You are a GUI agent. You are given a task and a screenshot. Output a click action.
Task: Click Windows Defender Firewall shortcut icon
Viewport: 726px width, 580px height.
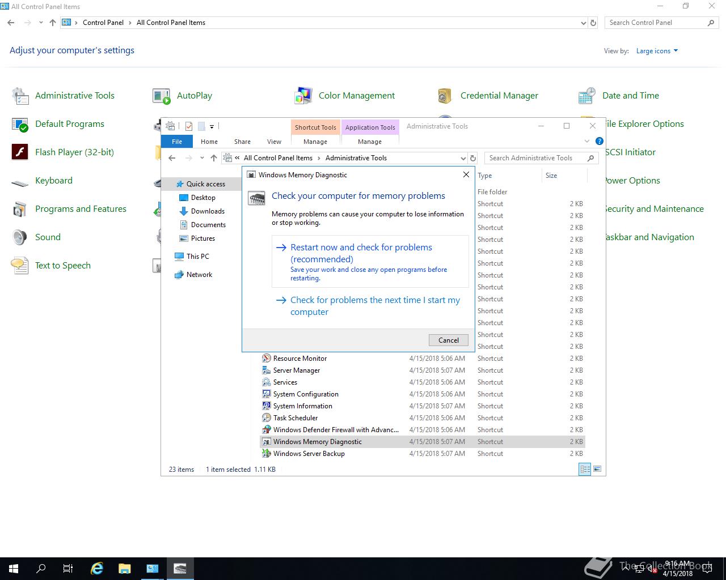[x=266, y=430]
